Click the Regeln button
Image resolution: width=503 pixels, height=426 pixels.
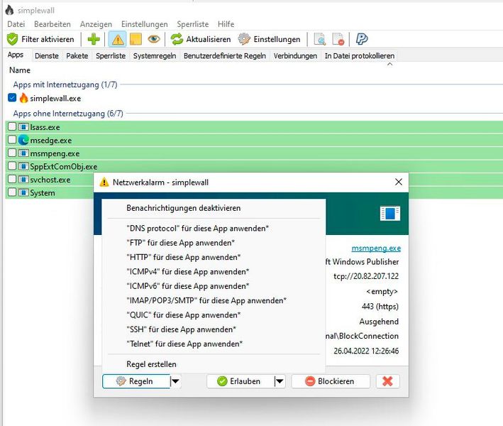coord(136,381)
